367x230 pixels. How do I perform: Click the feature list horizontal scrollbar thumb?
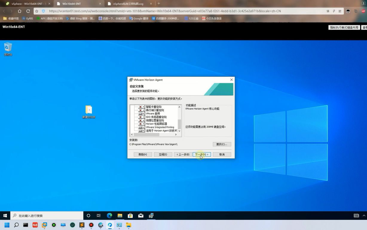[x=146, y=135]
